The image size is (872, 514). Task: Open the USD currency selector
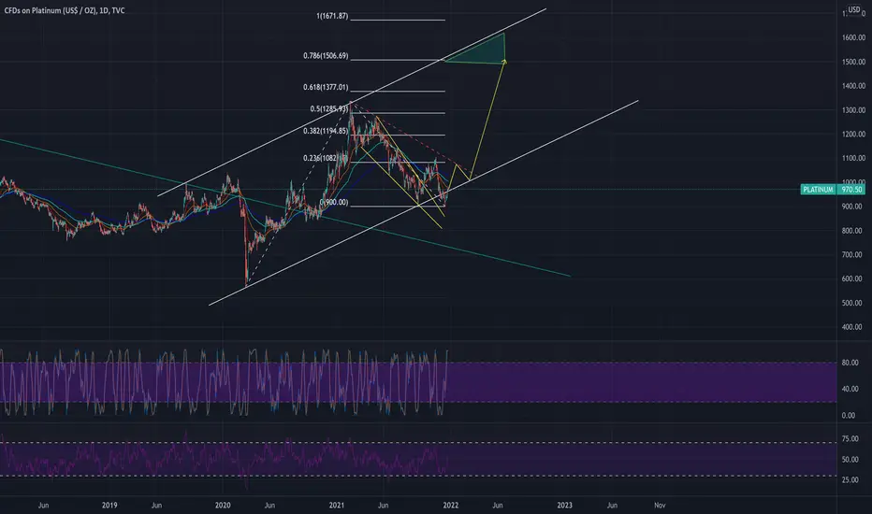coord(853,9)
